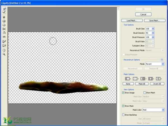The height and width of the screenshot is (126, 168).
Task: Expand the Invert Selection dropdown arrow
Action: click(x=161, y=79)
